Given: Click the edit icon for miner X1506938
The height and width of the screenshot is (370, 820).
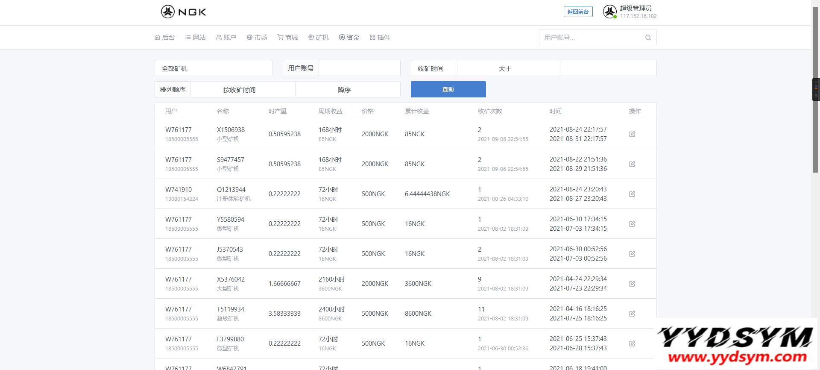Looking at the screenshot, I should (x=632, y=134).
